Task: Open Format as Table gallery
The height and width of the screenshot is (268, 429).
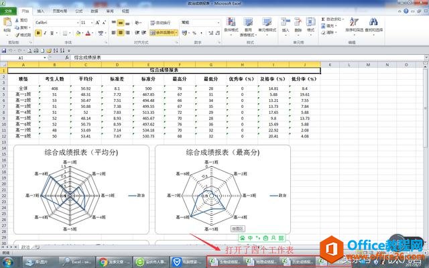Action: tap(248, 27)
